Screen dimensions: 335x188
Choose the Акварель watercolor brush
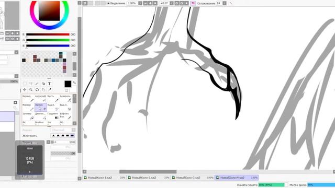coord(65,99)
